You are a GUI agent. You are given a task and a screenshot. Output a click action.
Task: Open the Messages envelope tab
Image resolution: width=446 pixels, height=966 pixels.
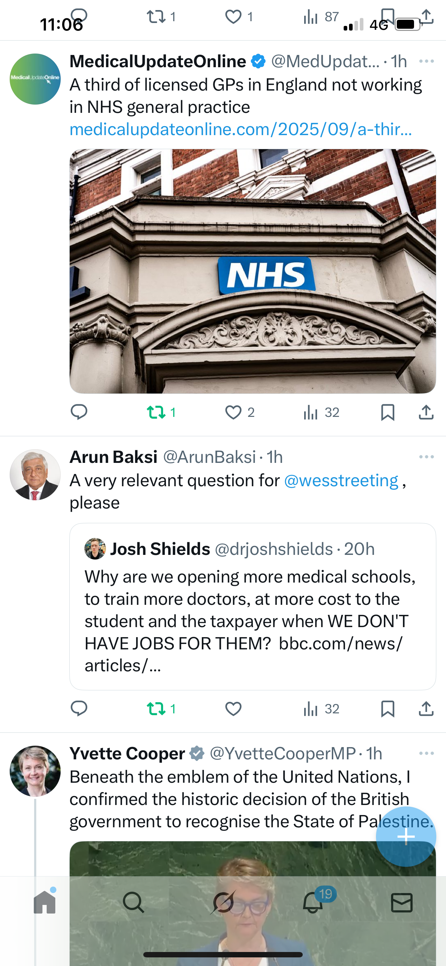402,902
